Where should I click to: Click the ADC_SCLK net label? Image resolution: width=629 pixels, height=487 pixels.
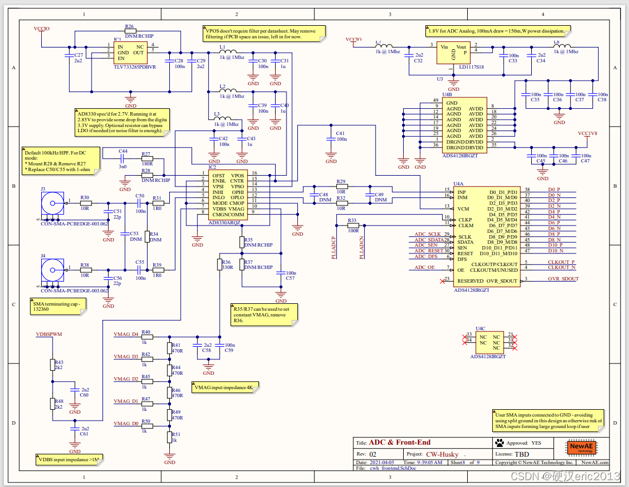coord(428,234)
